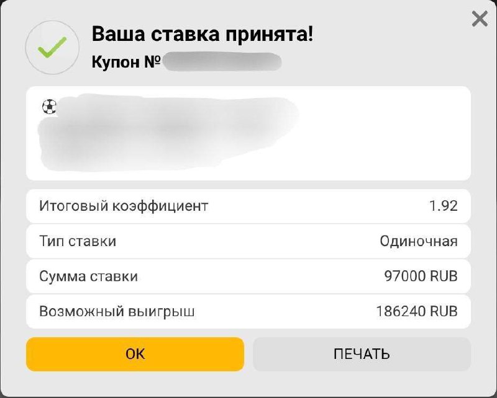
Task: Click the 'Итоговый коэффициент' label
Action: tap(124, 206)
